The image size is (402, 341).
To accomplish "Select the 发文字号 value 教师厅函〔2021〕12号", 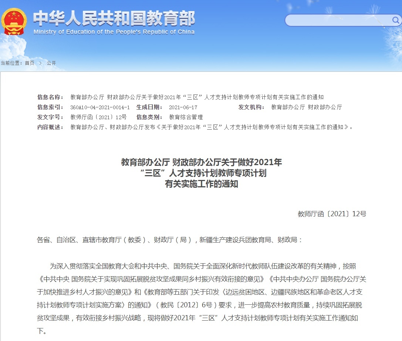I will pyautogui.click(x=98, y=117).
